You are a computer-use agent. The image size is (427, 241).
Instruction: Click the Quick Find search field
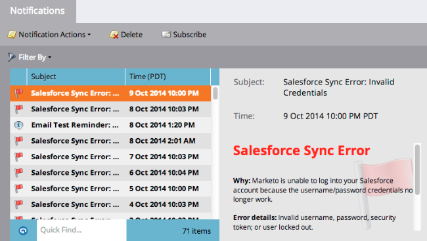pos(81,230)
